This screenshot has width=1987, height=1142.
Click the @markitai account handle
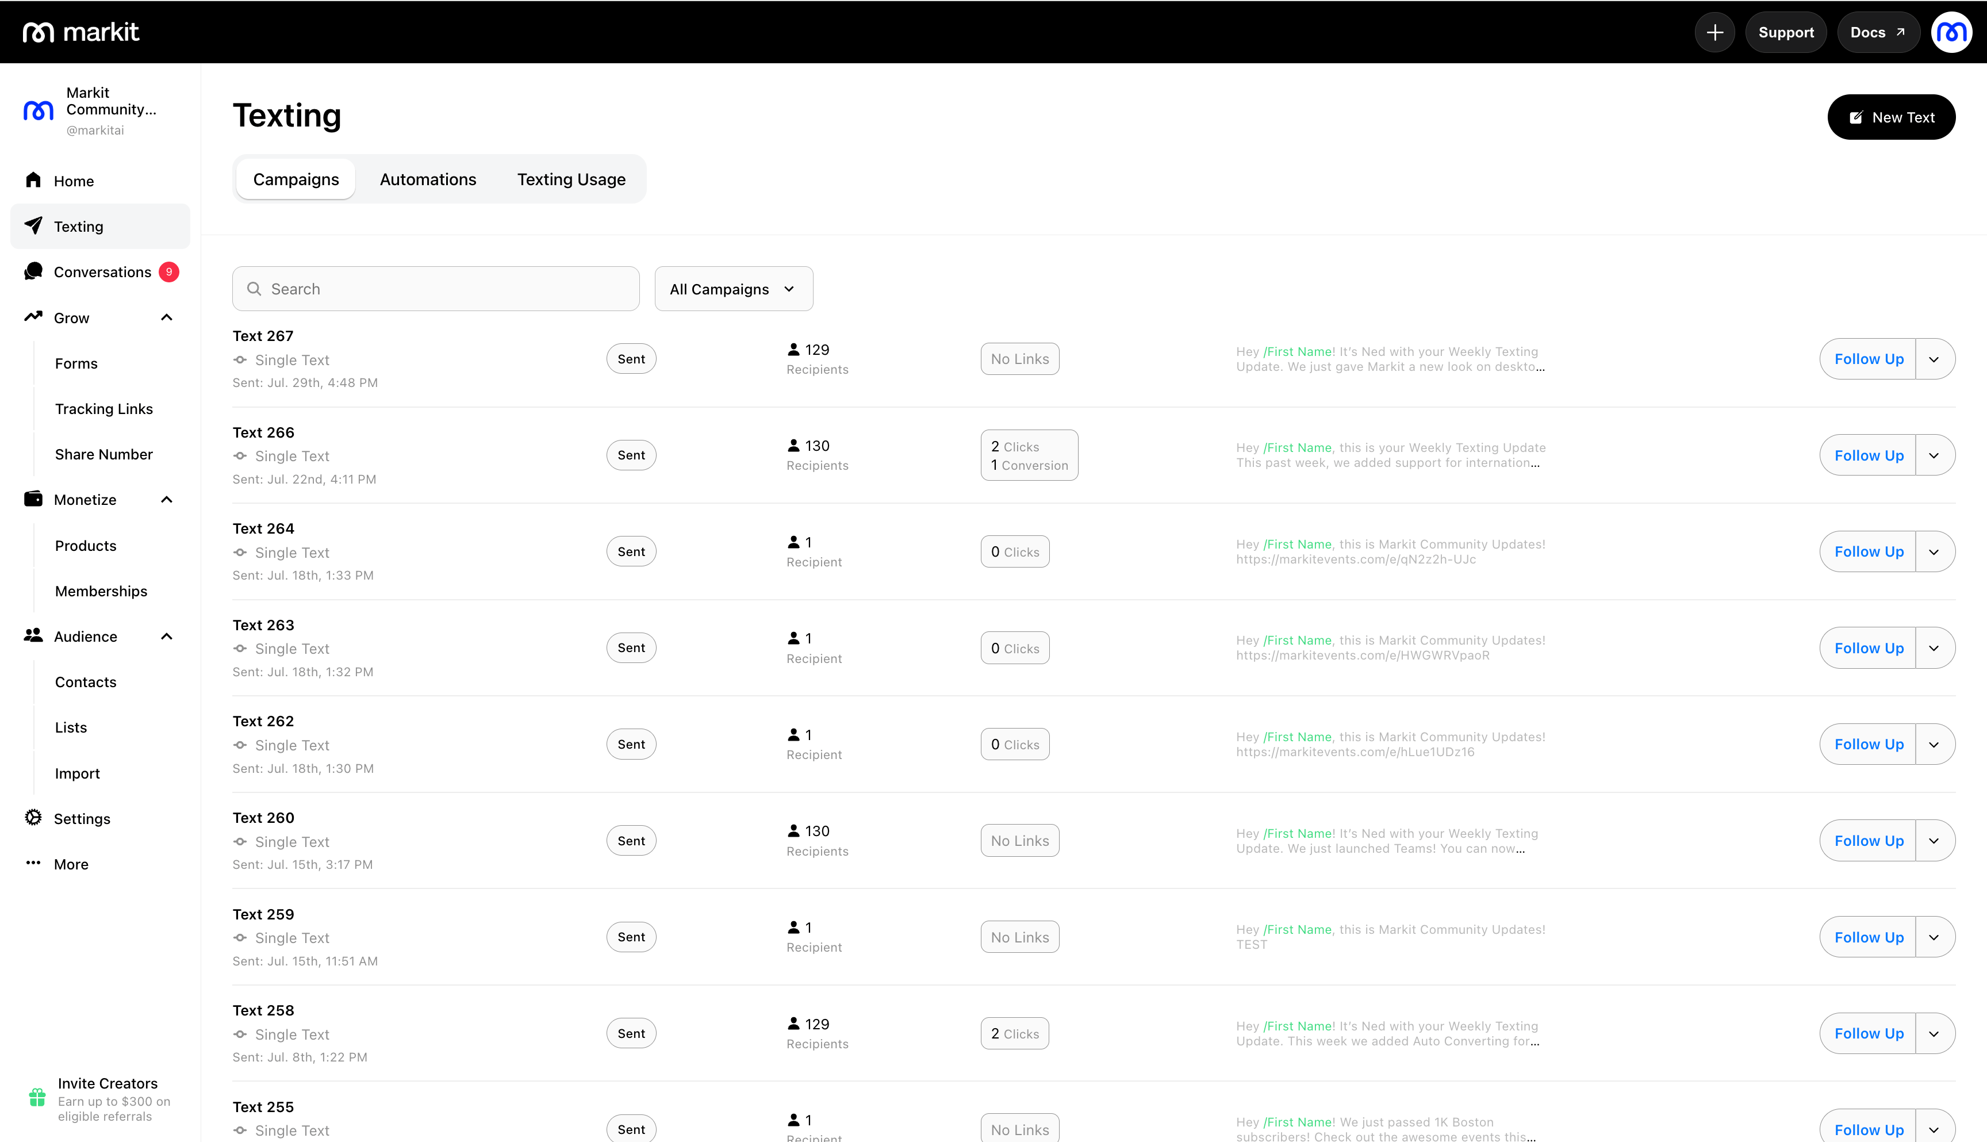coord(95,130)
